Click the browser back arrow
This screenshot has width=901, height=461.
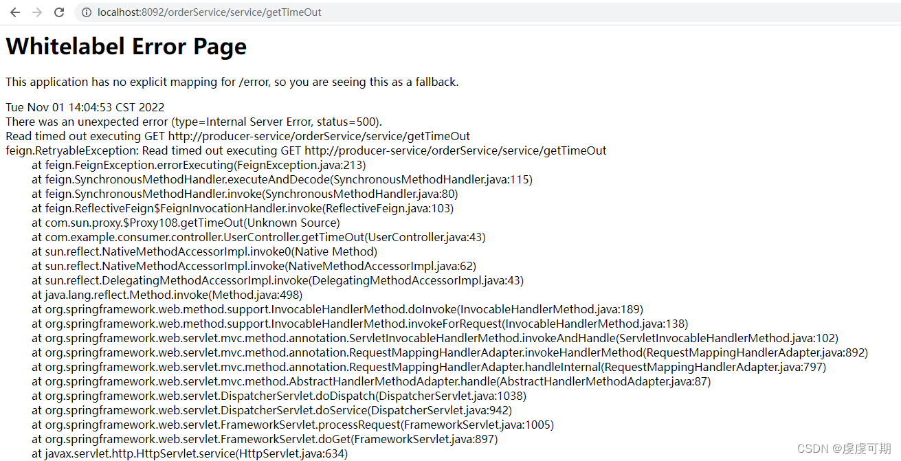click(15, 12)
